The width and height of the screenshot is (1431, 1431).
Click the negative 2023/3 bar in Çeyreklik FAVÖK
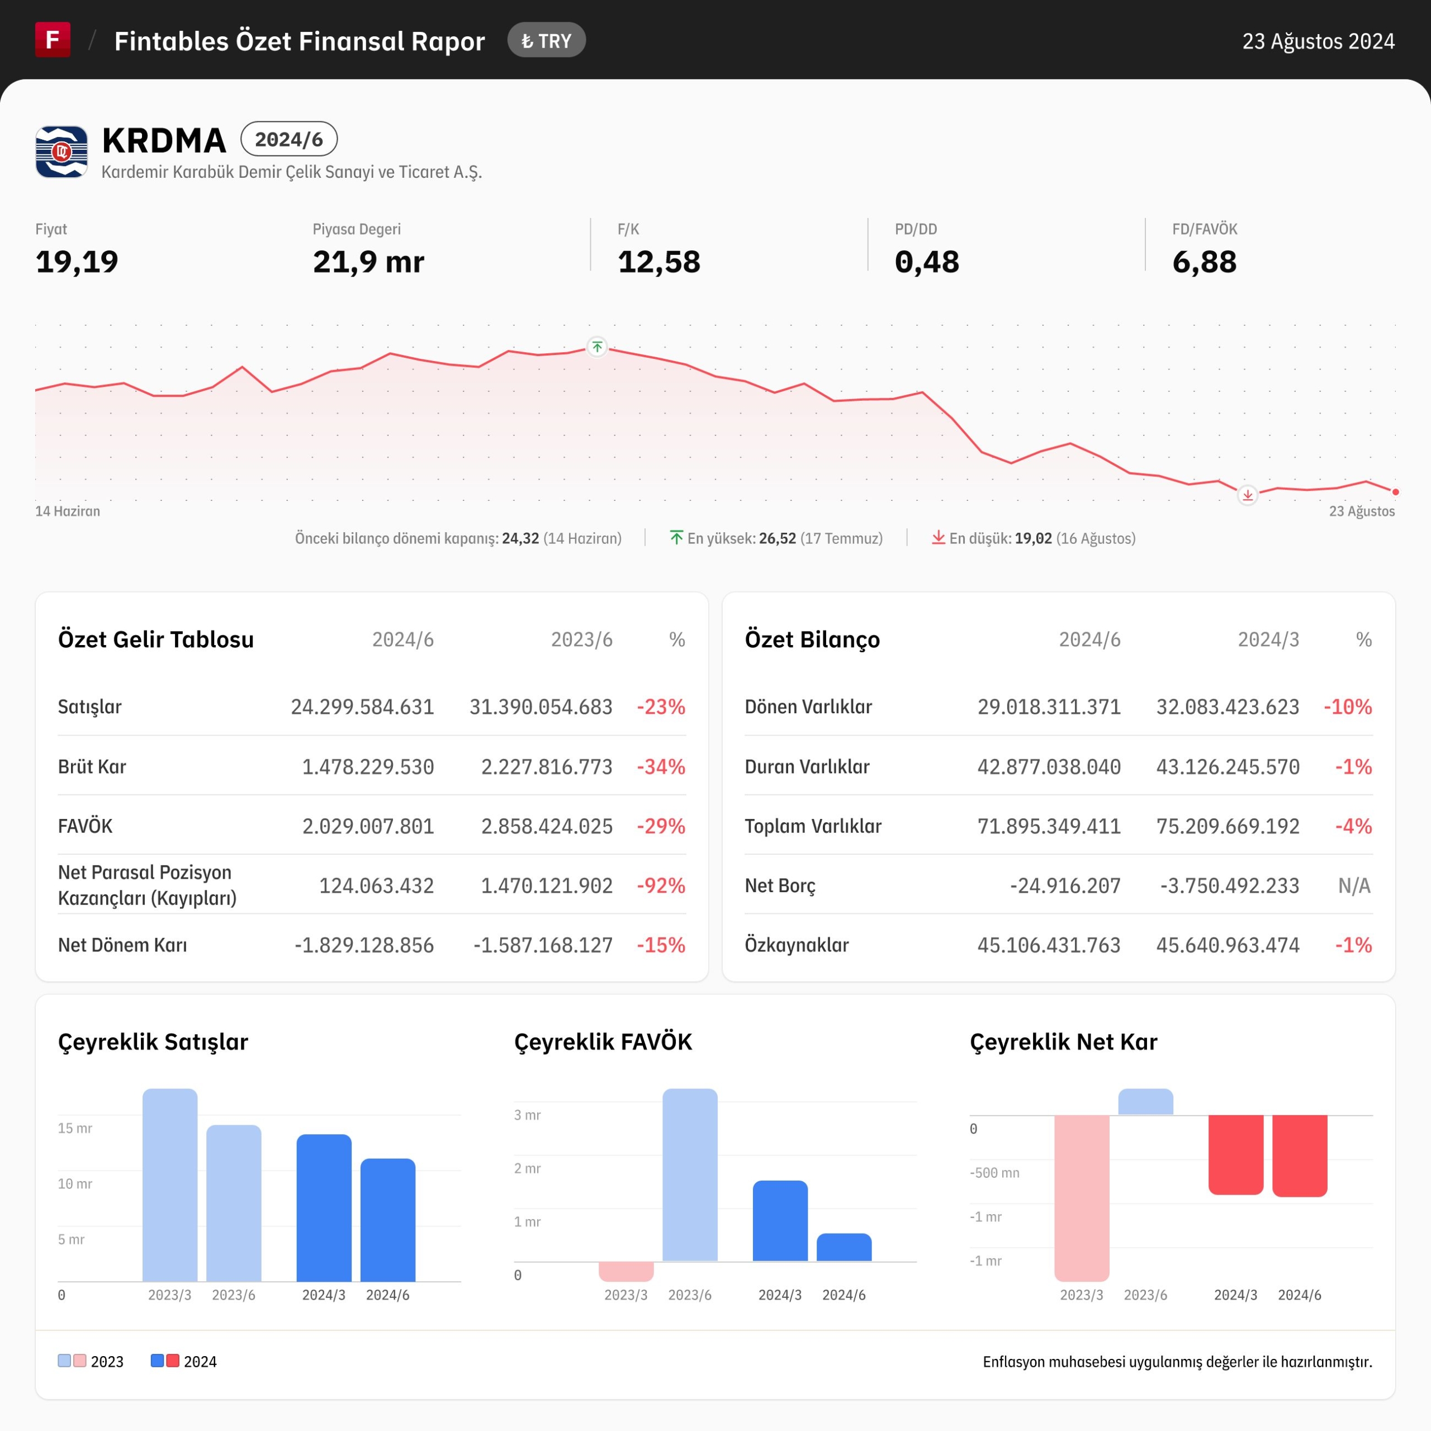(627, 1271)
